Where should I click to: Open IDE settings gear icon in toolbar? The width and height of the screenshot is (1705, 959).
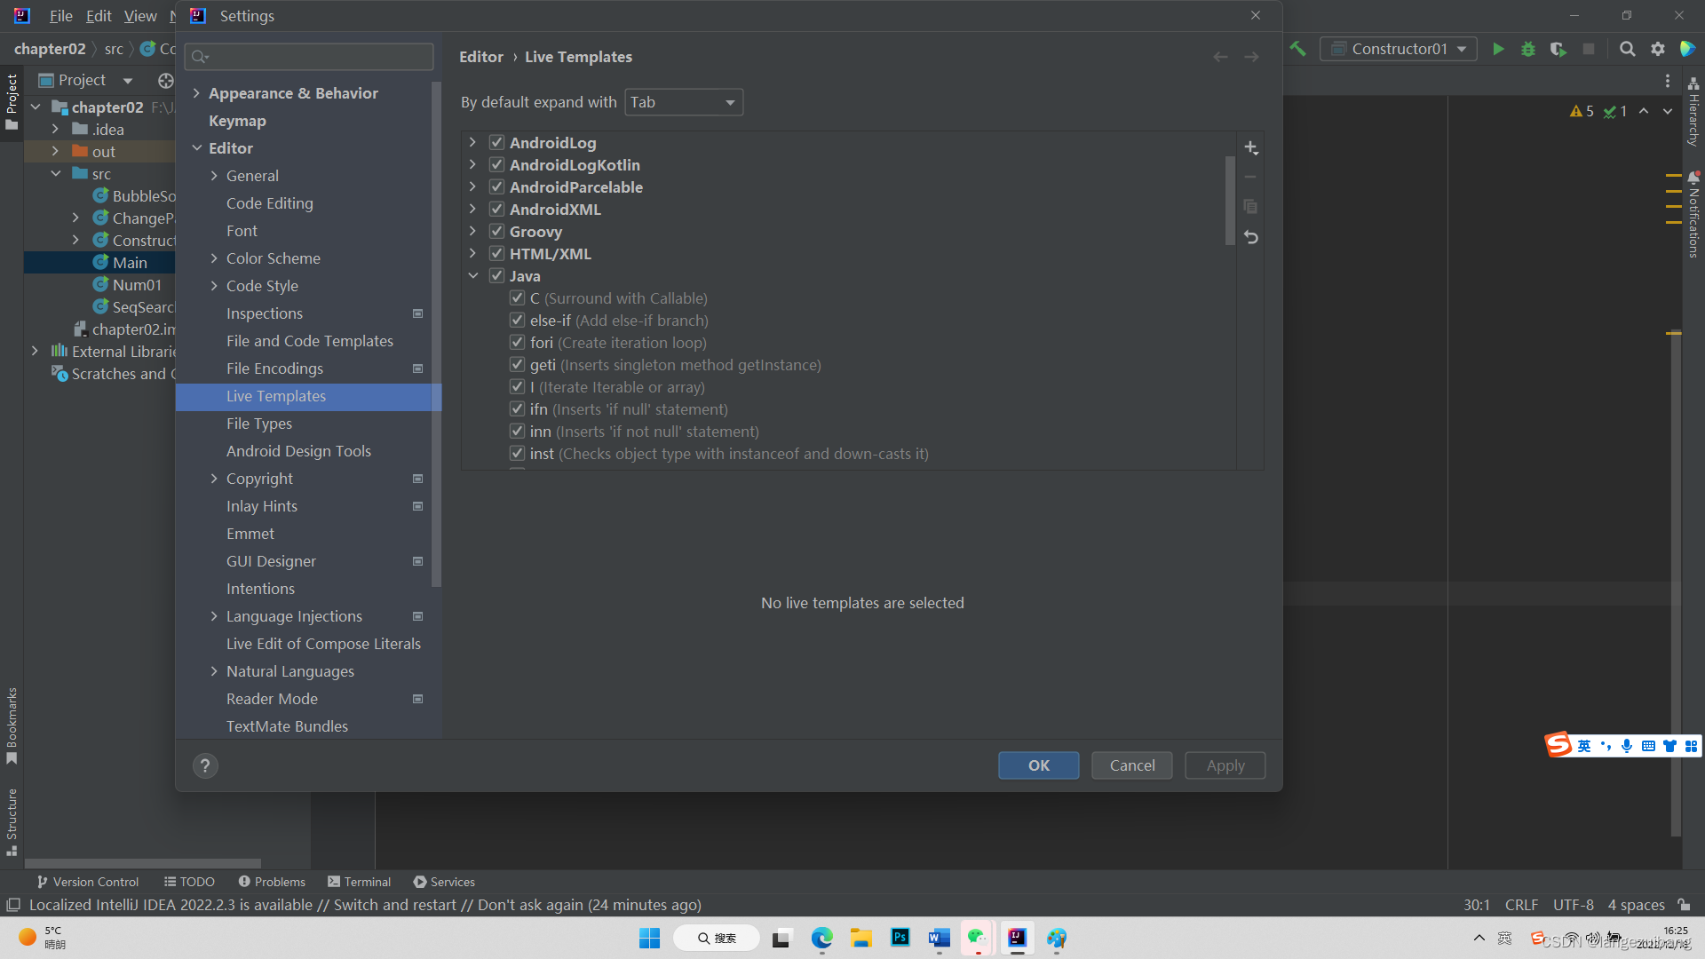(x=1658, y=49)
